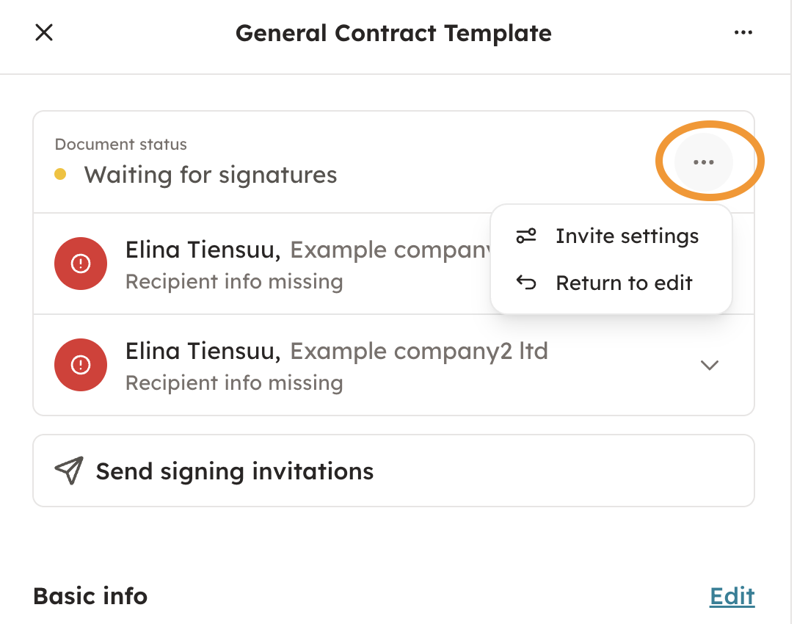This screenshot has height=624, width=797.
Task: Select Invite settings from the menu
Action: point(627,236)
